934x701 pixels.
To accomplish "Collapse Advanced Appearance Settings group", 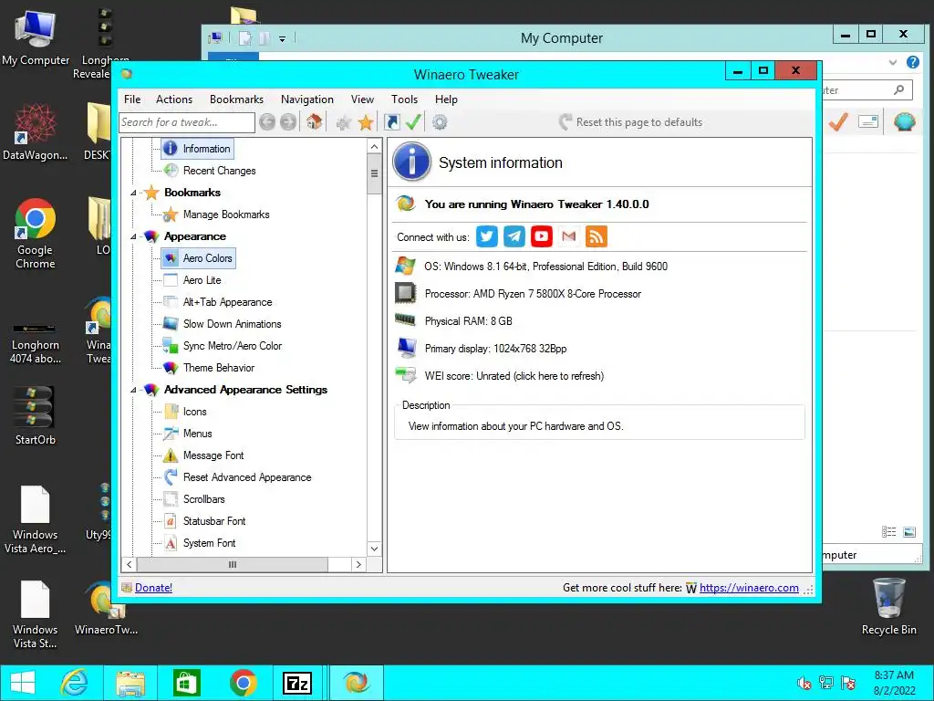I will click(x=133, y=390).
